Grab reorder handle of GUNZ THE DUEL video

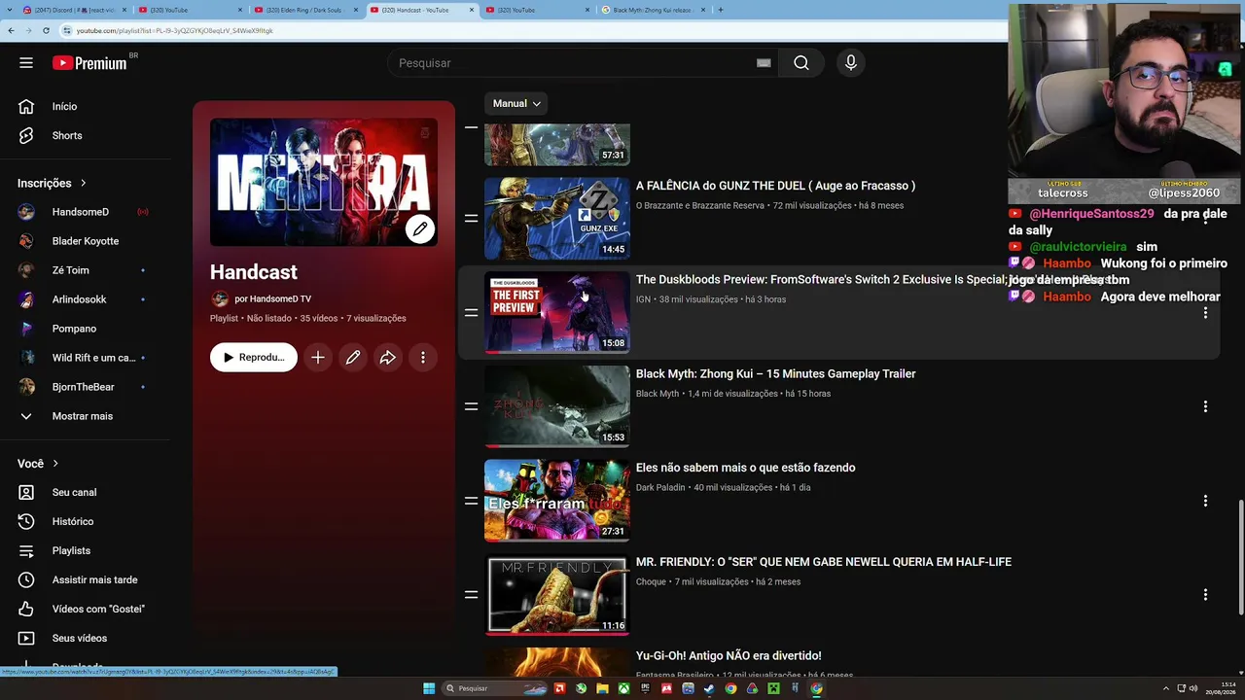pyautogui.click(x=471, y=219)
